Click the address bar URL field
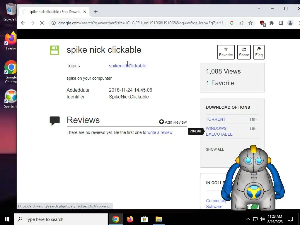Viewport: 300px width, 225px height. point(142,23)
